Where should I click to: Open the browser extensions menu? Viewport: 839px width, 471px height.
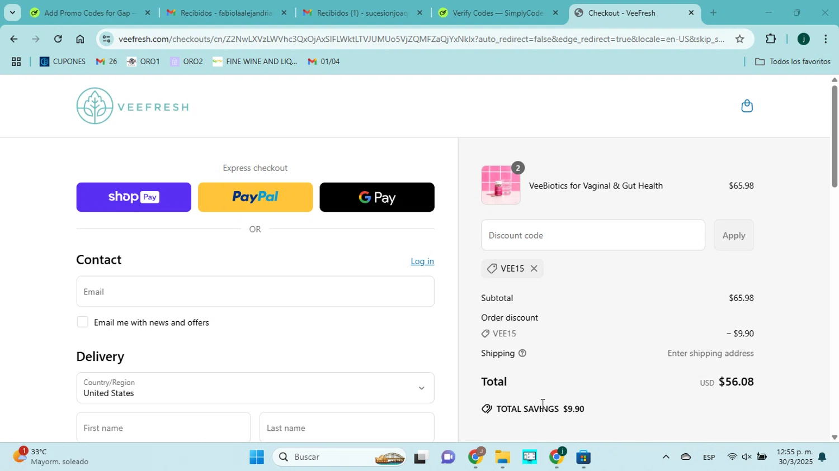771,39
